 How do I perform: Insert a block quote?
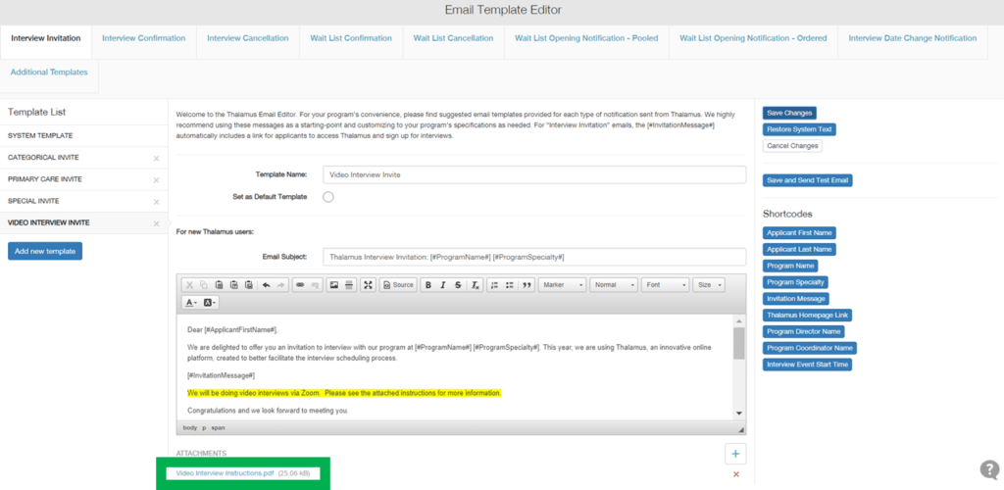527,285
